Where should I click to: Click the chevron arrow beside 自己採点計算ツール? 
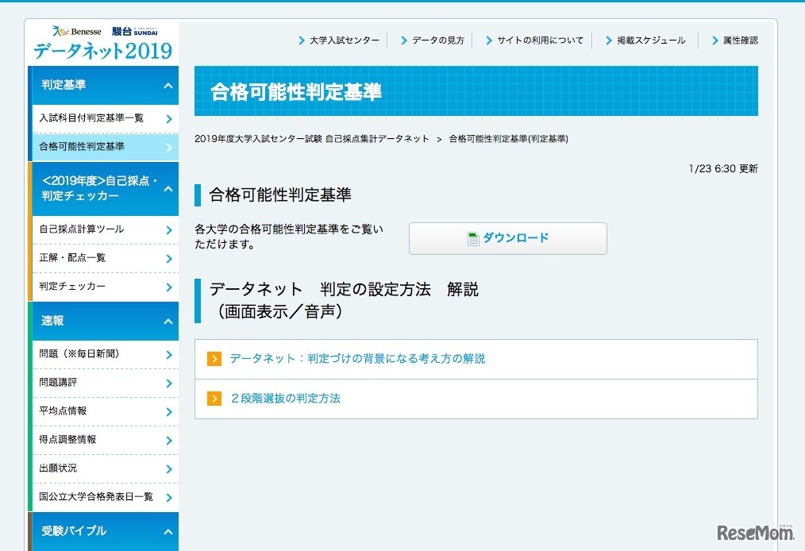(x=169, y=229)
